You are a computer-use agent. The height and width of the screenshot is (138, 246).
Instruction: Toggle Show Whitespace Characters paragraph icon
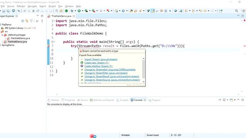click(x=170, y=11)
